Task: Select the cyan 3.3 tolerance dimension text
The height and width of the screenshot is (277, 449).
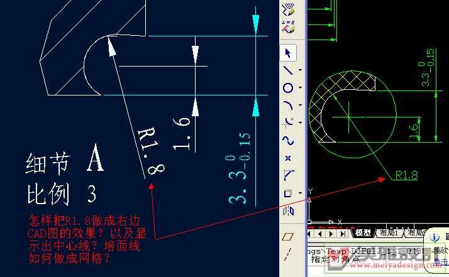Action: pos(240,168)
